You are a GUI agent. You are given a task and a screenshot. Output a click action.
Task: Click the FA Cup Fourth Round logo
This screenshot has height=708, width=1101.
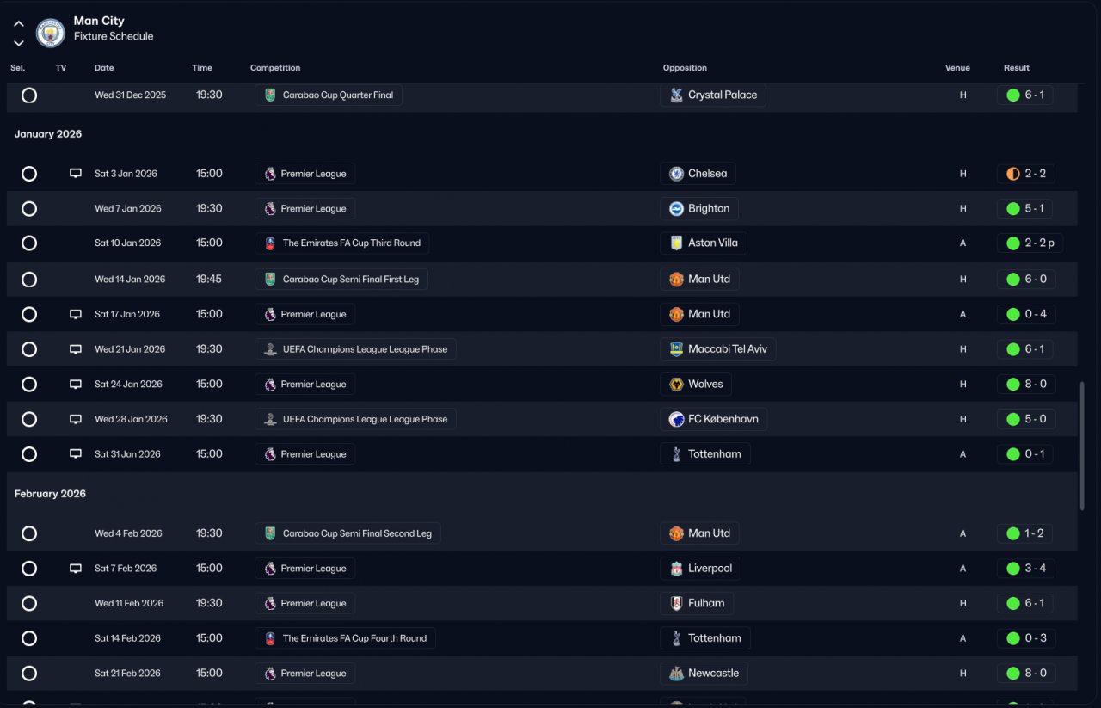pos(270,638)
